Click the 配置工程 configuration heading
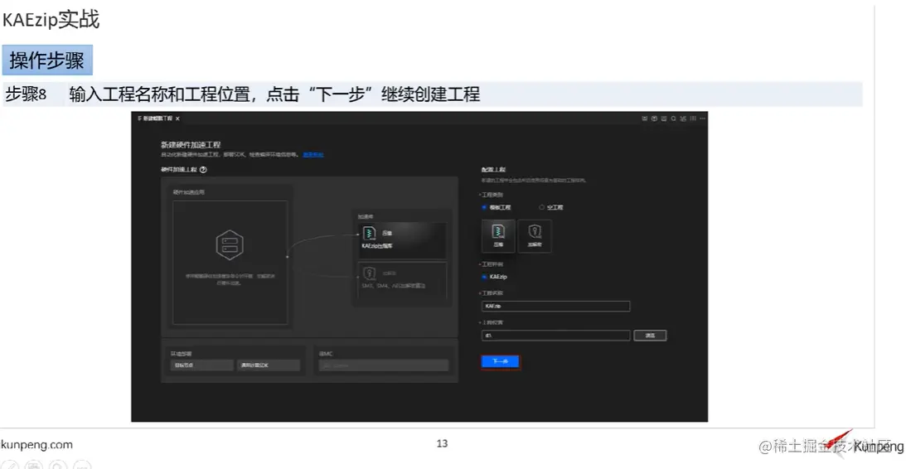 493,170
